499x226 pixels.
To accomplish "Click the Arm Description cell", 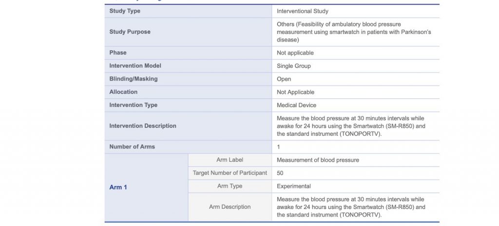I will [x=230, y=207].
